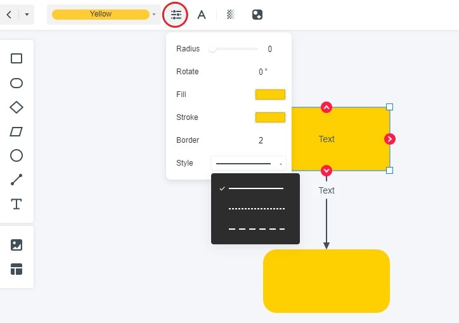Click the Text label on the connector arrow
Screen dimensions: 459x323
(x=326, y=190)
